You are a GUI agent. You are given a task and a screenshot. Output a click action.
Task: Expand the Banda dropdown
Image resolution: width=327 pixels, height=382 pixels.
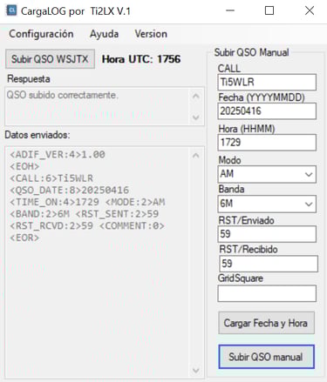pos(309,204)
